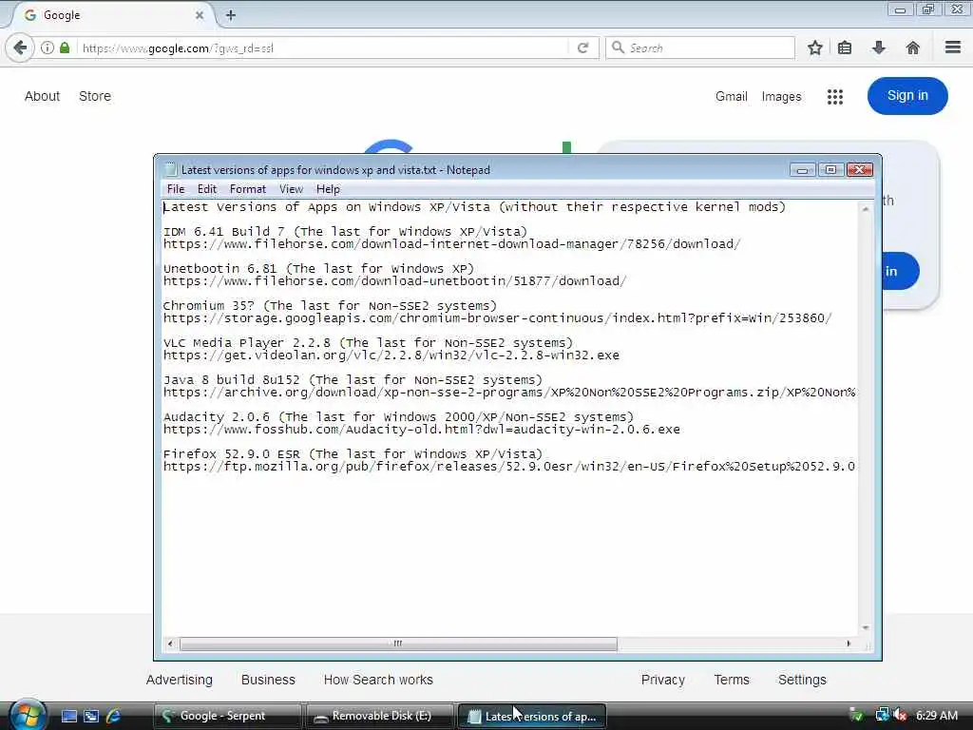The width and height of the screenshot is (973, 730).
Task: Open Notepad View menu
Action: tap(291, 189)
